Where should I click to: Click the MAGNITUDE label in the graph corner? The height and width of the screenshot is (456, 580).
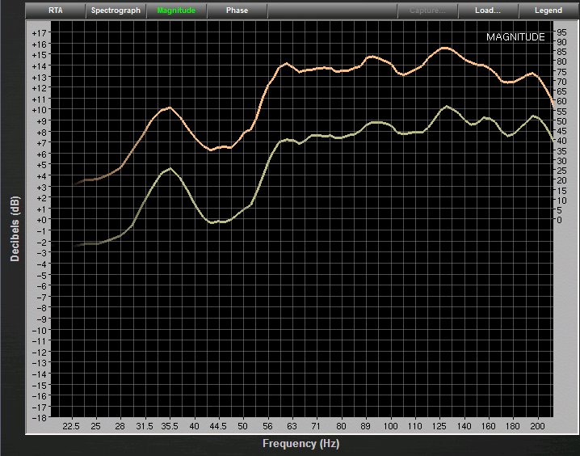tap(515, 37)
